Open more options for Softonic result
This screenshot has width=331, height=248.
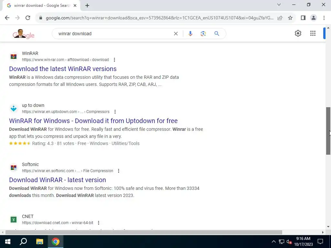pyautogui.click(x=119, y=170)
